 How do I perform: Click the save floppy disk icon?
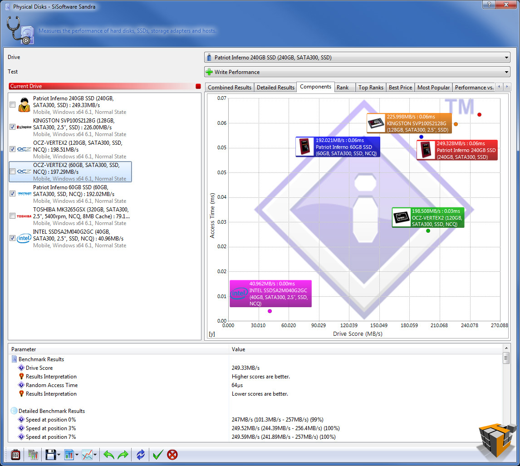coord(50,454)
